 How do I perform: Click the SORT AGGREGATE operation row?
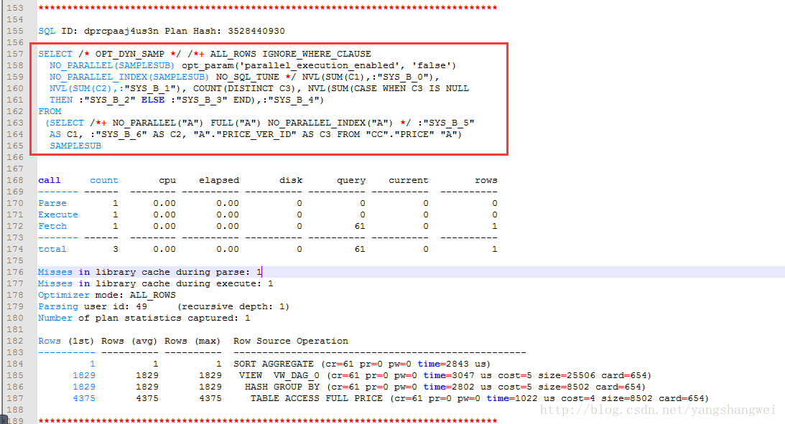[361, 364]
